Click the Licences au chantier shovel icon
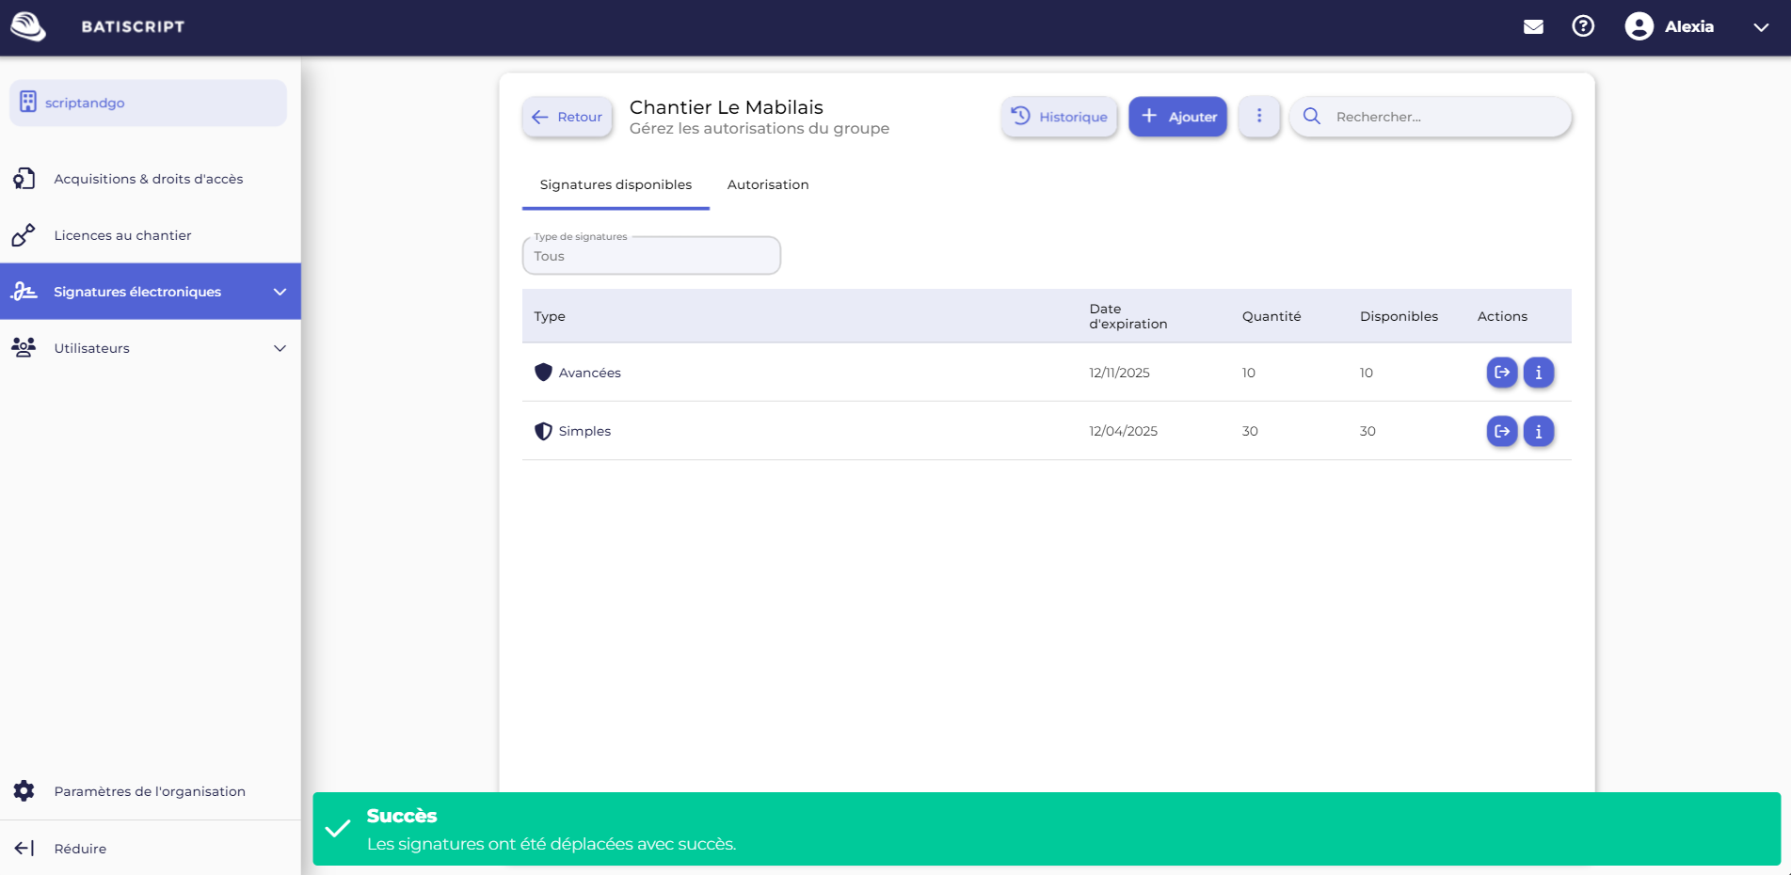This screenshot has height=875, width=1791. click(24, 235)
